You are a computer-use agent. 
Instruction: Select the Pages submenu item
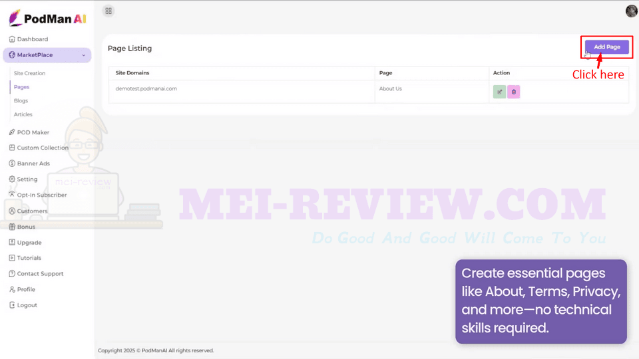21,87
